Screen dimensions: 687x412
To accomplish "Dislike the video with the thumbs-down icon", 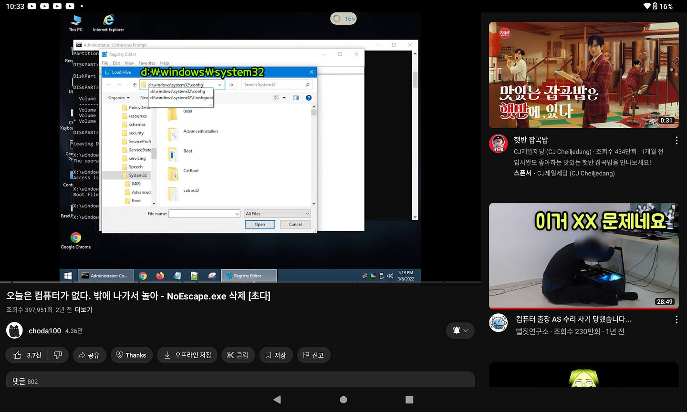I will [x=58, y=355].
